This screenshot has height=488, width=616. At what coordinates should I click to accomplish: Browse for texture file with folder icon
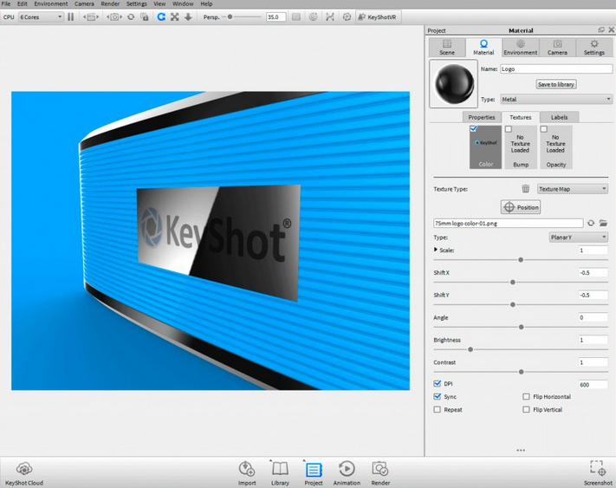(x=604, y=223)
